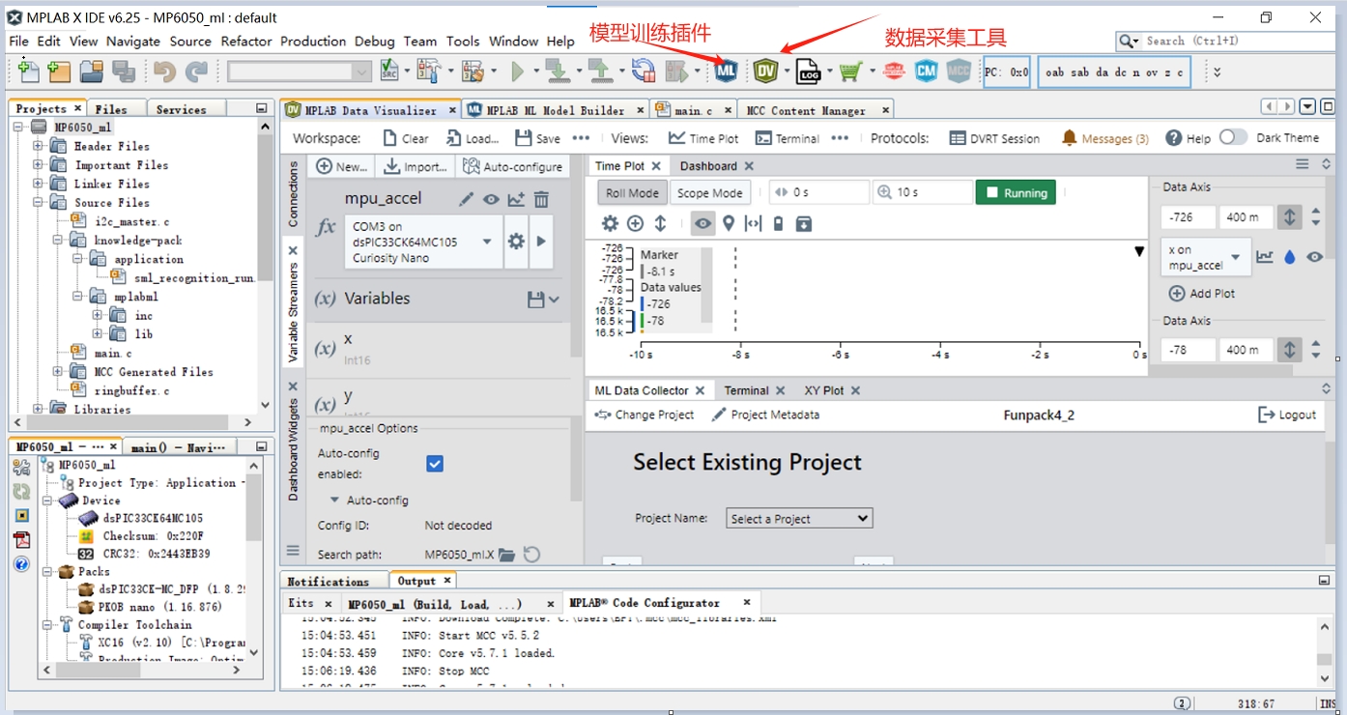This screenshot has width=1347, height=715.
Task: Click the Time Plot lock icon
Action: [778, 224]
